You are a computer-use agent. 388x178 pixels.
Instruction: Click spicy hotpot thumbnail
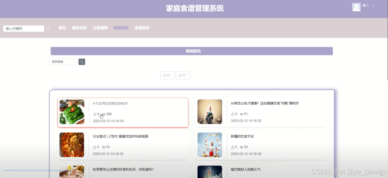point(72,145)
